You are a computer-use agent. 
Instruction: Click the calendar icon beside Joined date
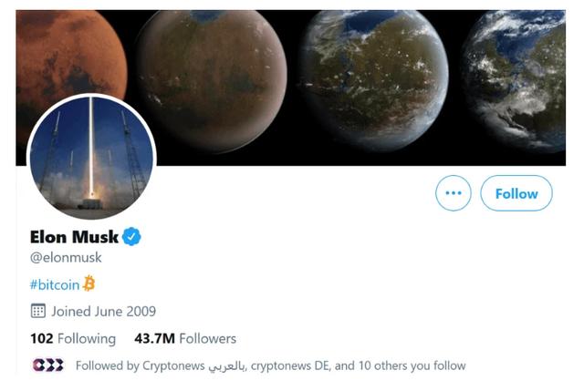click(37, 311)
